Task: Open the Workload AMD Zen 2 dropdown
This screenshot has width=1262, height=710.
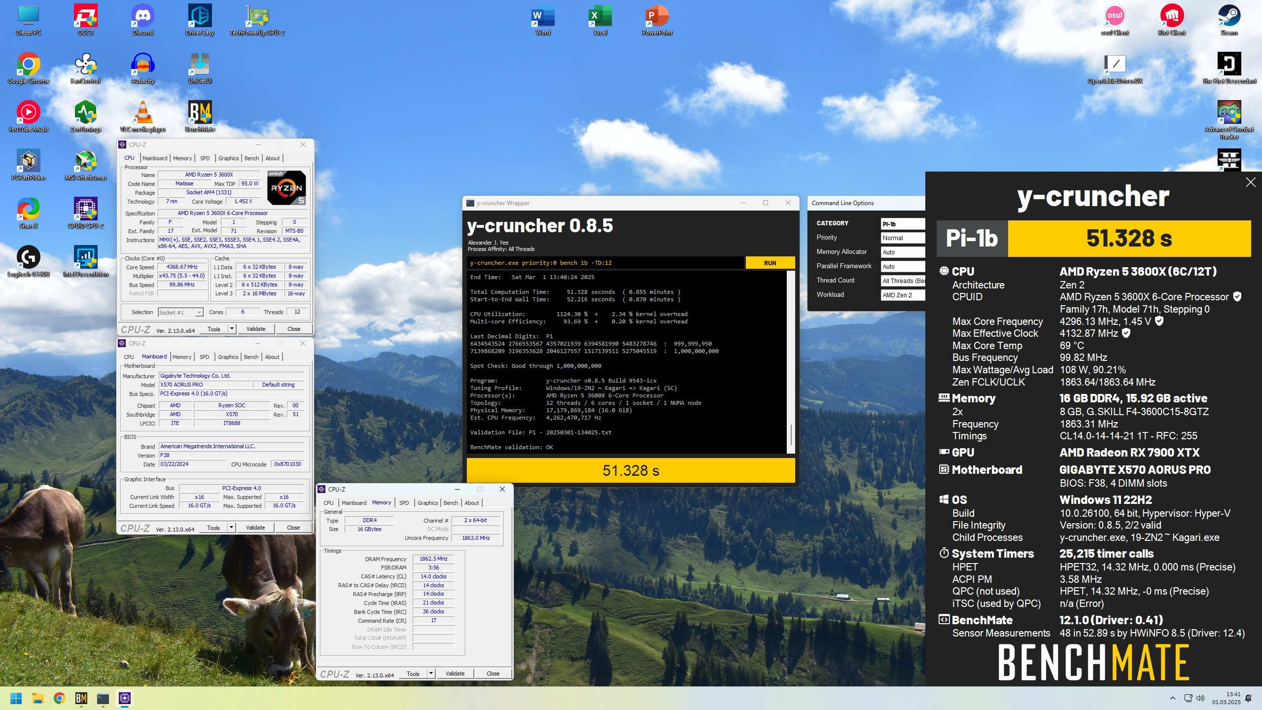Action: [903, 295]
